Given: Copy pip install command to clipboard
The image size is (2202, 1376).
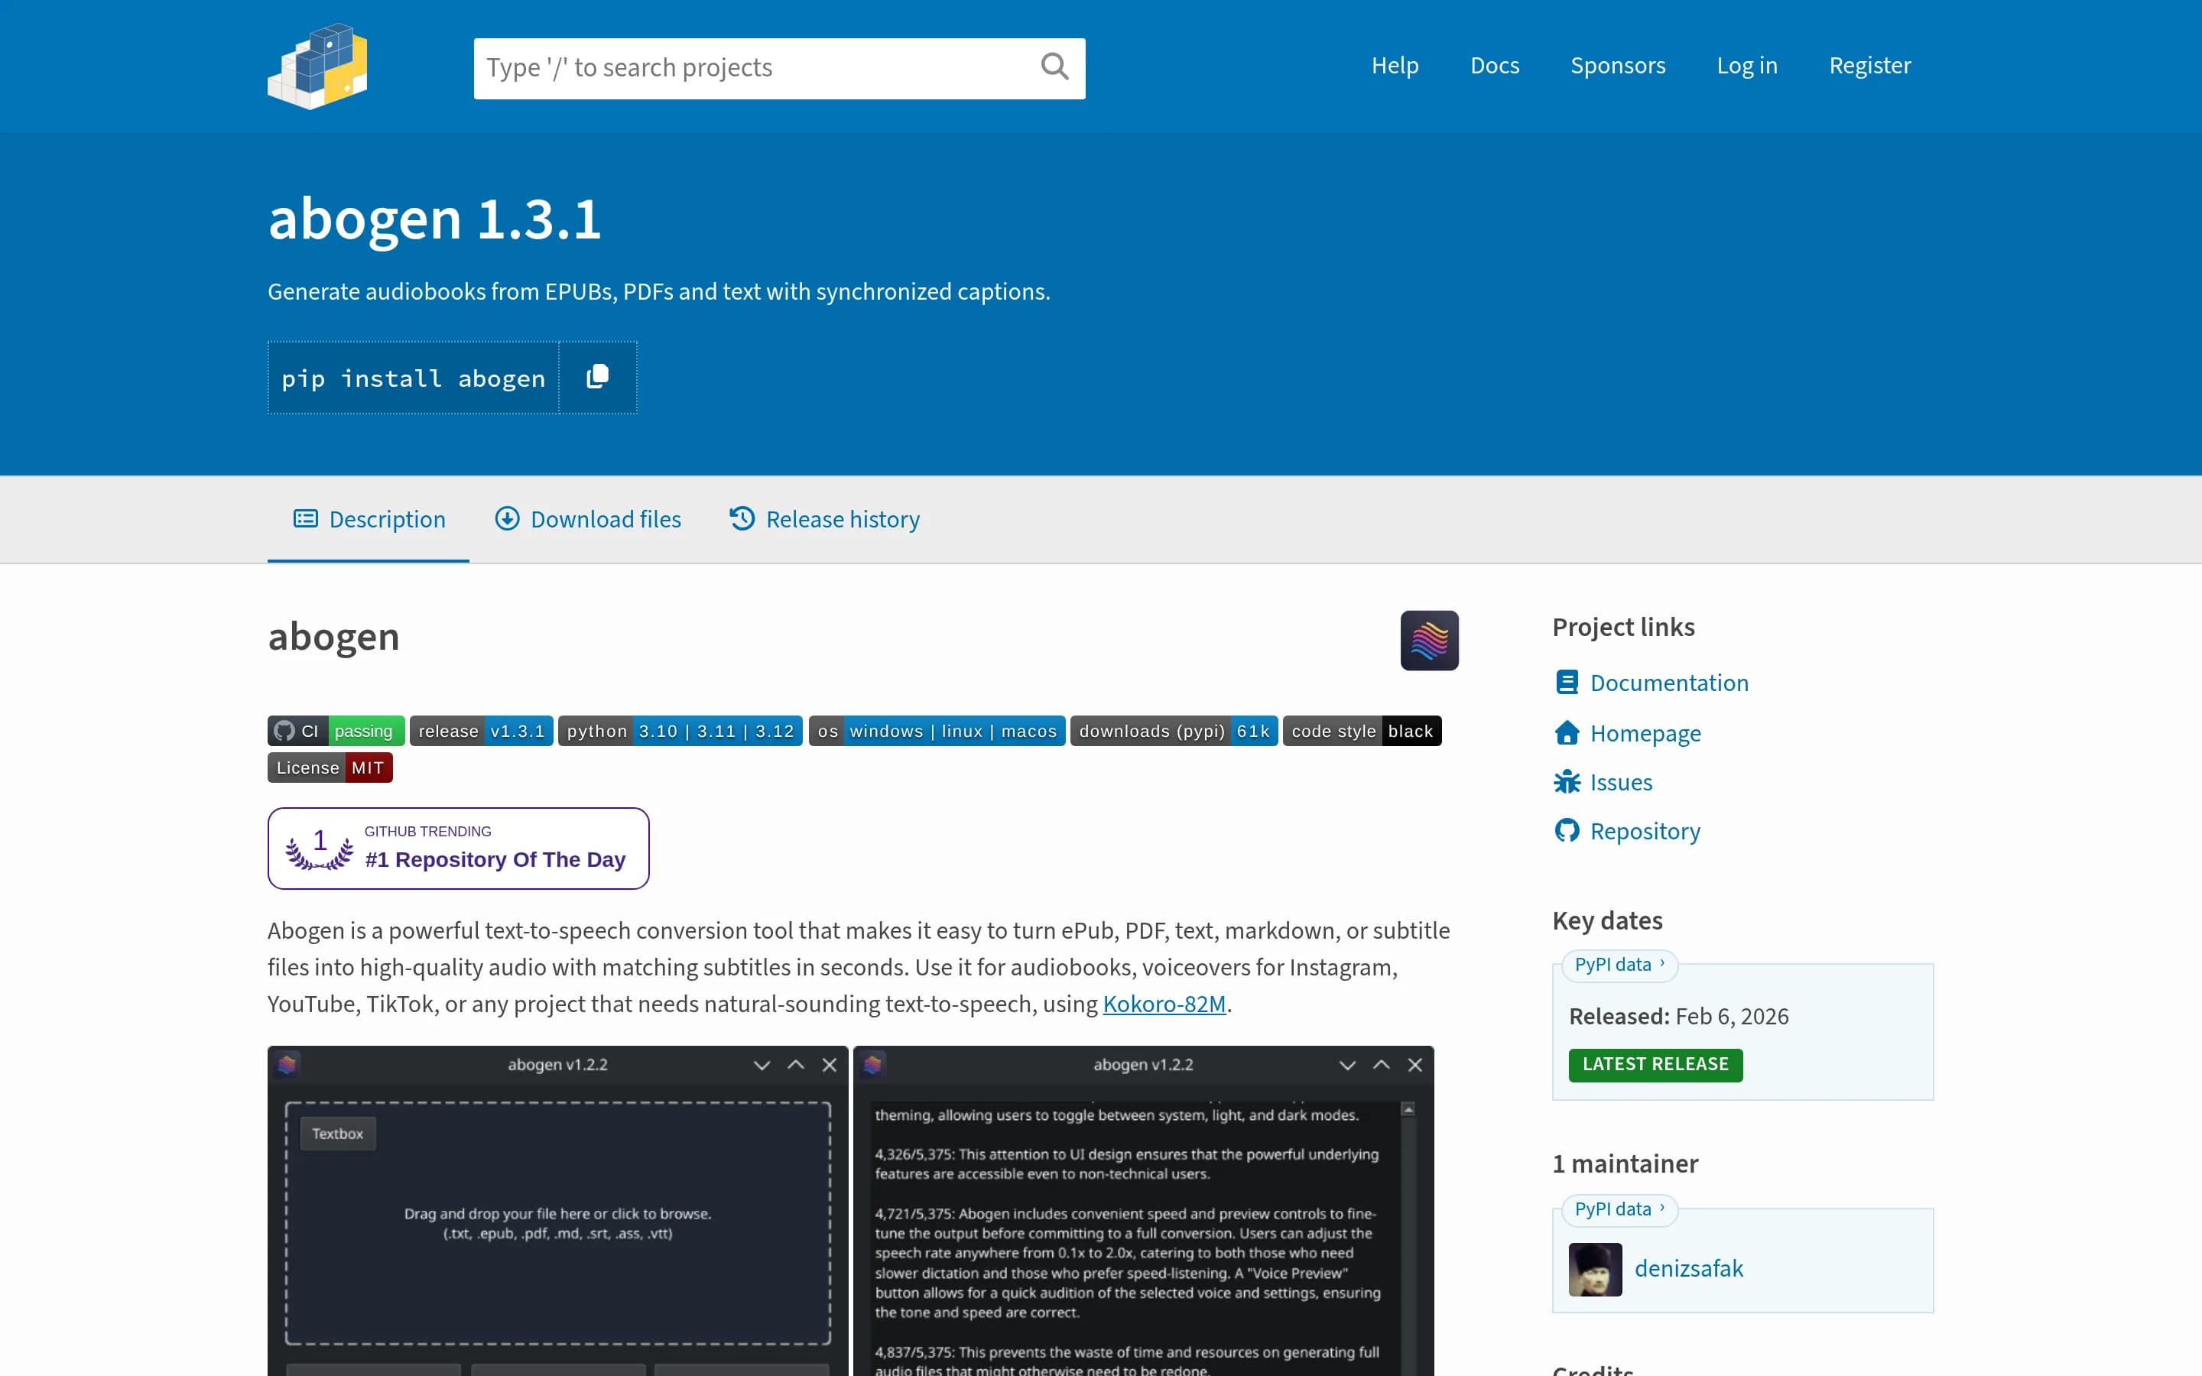Looking at the screenshot, I should pos(598,377).
